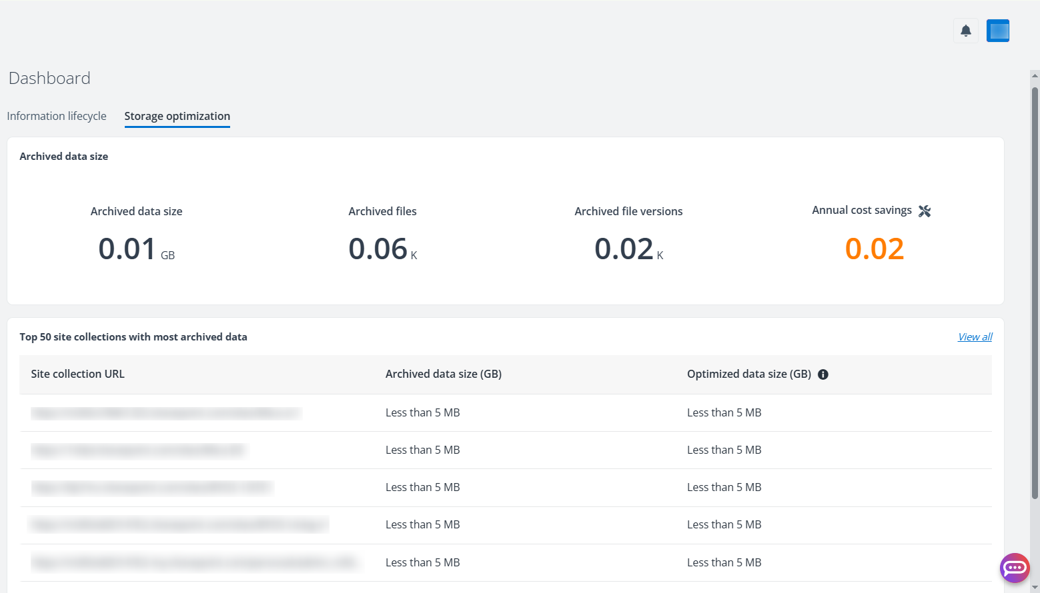This screenshot has width=1040, height=593.
Task: Open notifications via the bell icon
Action: point(965,30)
